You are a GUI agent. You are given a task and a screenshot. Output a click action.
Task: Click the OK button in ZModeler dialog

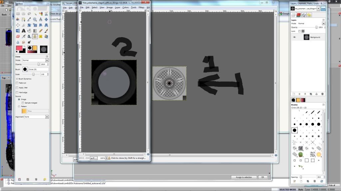click(262, 177)
